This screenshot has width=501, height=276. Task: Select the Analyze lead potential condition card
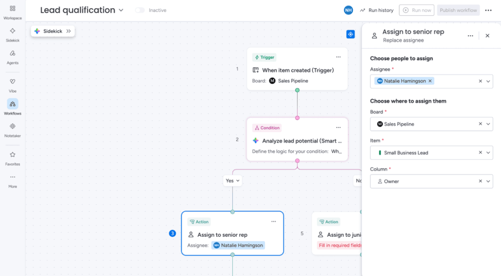coord(297,139)
